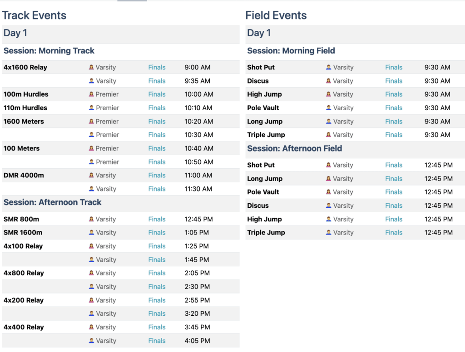
Task: Click the boys icon in afternoon Triple Jump row
Action: click(329, 233)
